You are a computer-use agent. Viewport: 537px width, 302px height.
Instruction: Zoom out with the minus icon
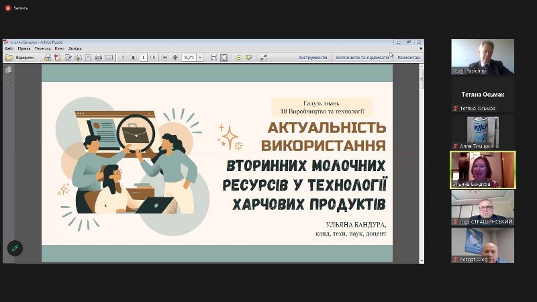[165, 58]
